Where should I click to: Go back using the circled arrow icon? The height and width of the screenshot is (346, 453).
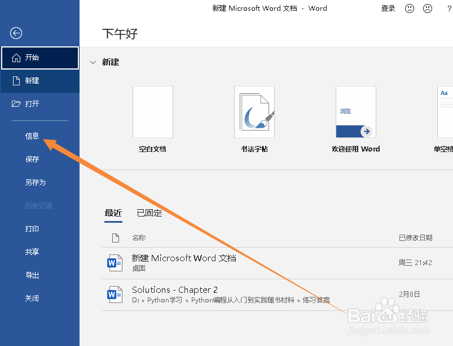coord(16,33)
